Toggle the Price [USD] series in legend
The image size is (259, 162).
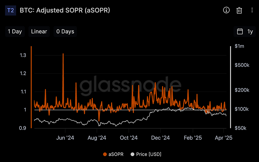(x=146, y=154)
